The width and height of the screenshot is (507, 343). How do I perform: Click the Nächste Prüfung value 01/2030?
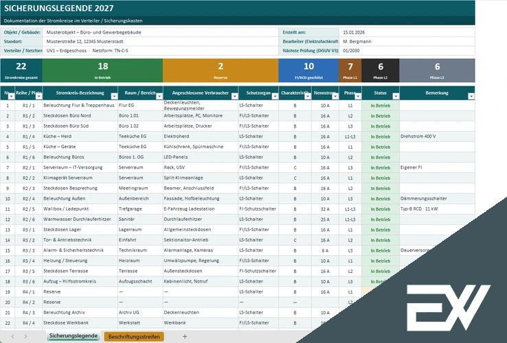click(x=407, y=50)
